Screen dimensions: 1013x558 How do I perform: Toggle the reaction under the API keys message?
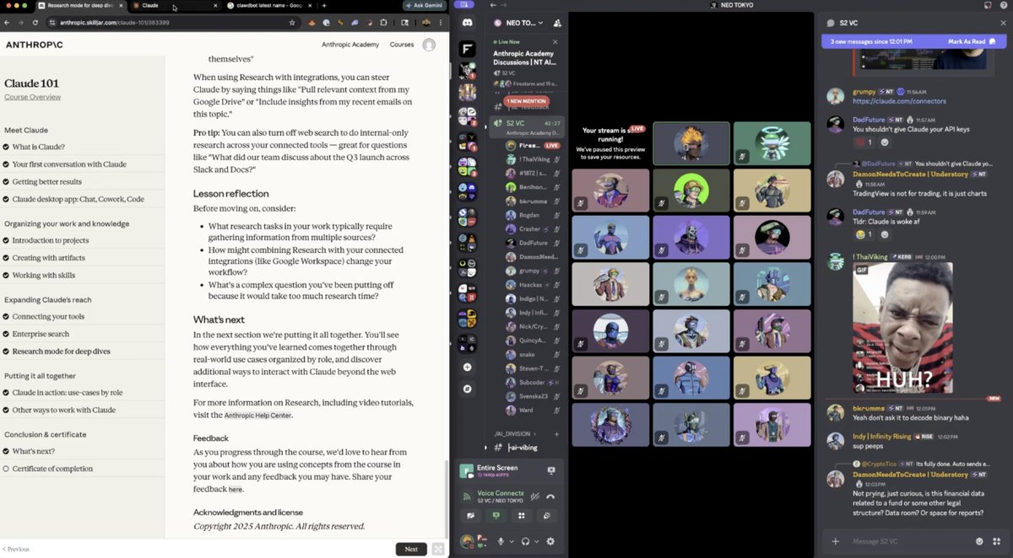tap(864, 142)
